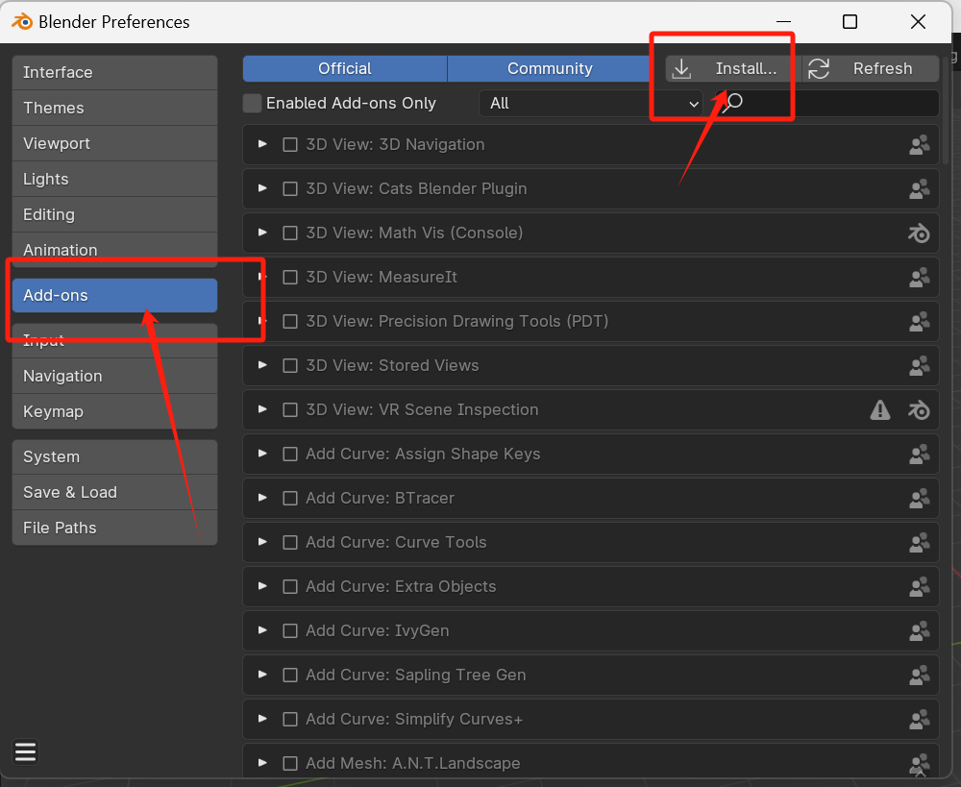Screen dimensions: 961x787
Task: Toggle the Community add-ons filter
Action: 550,68
